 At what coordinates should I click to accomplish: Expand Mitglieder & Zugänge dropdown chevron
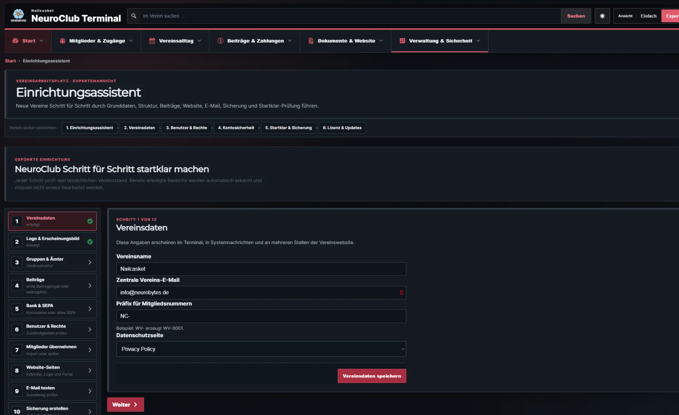click(x=131, y=41)
